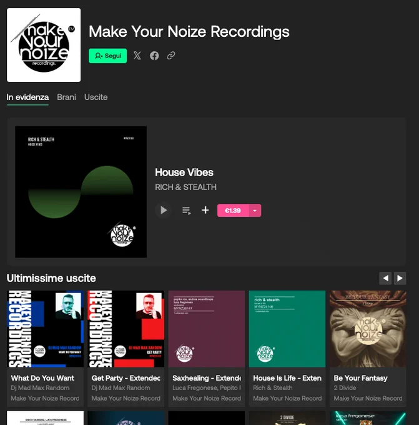The height and width of the screenshot is (425, 419).
Task: Open the House Is Life - Extended title
Action: [287, 378]
